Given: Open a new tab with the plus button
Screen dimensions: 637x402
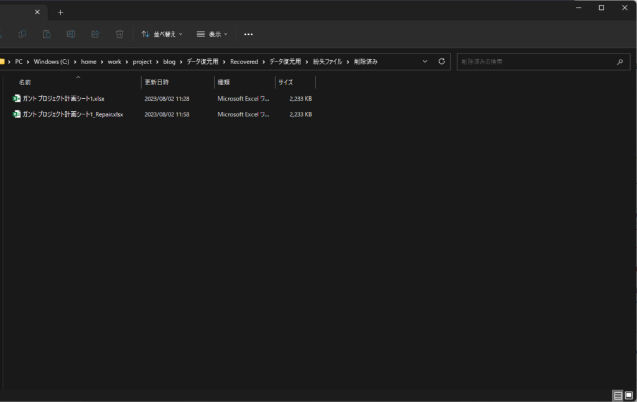Looking at the screenshot, I should (60, 12).
